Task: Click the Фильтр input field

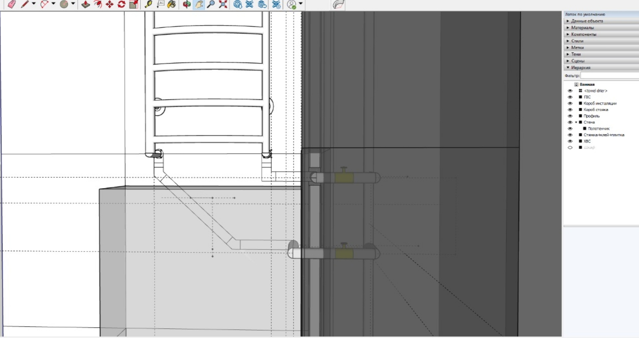Action: click(609, 75)
